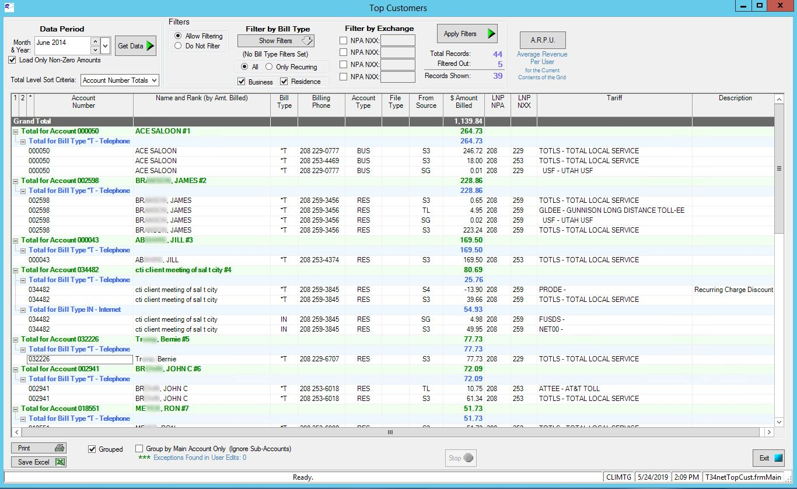Click the disabled Stop button

pos(461,458)
